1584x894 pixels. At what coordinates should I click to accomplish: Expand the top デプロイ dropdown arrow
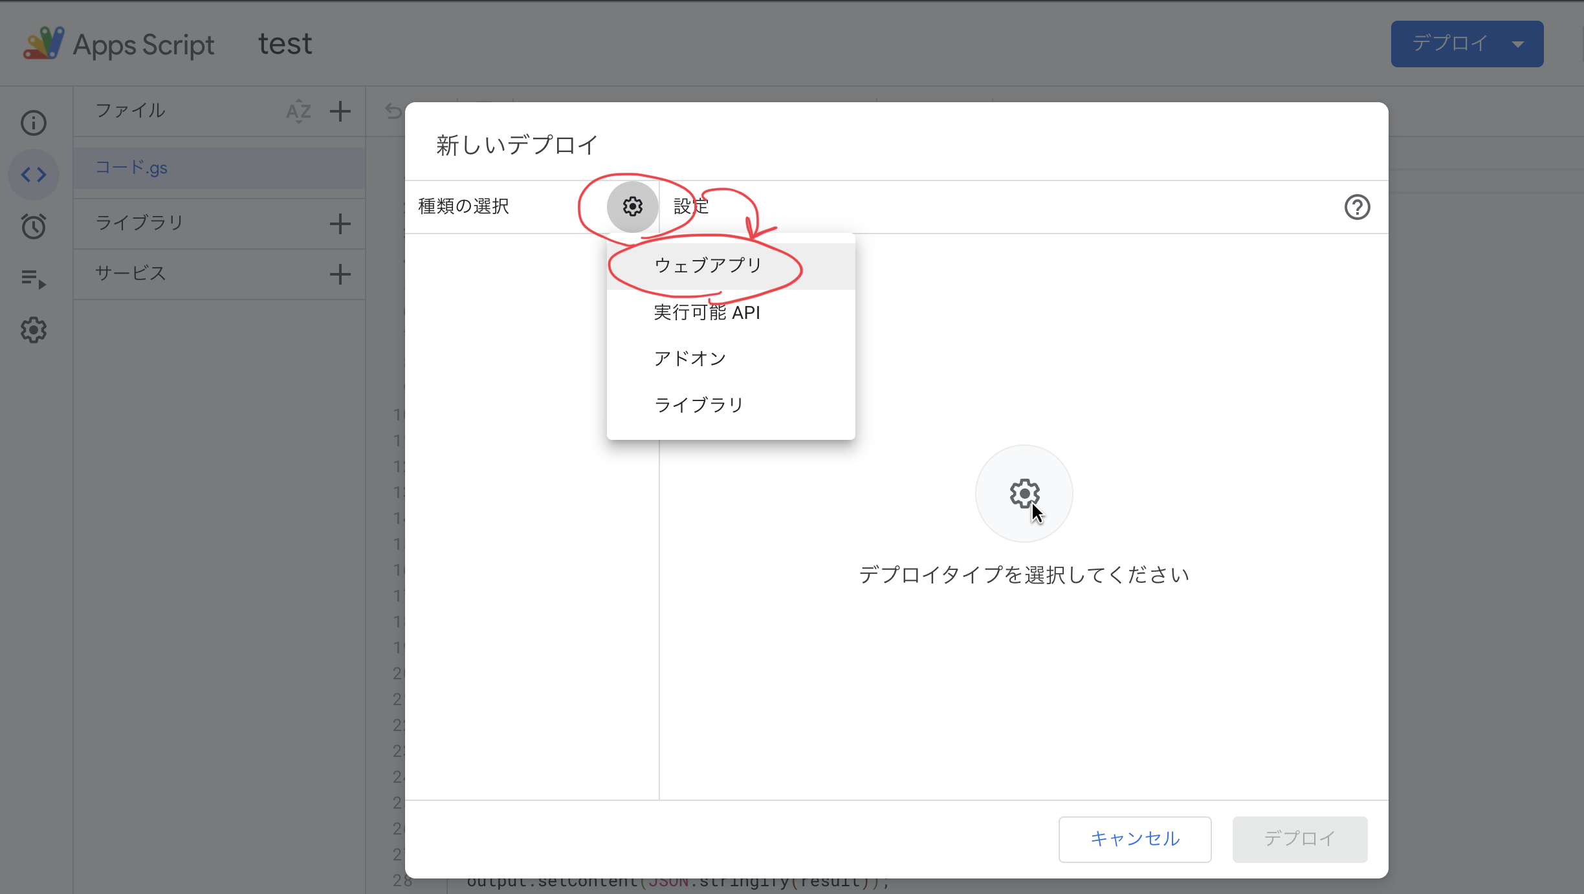tap(1518, 44)
